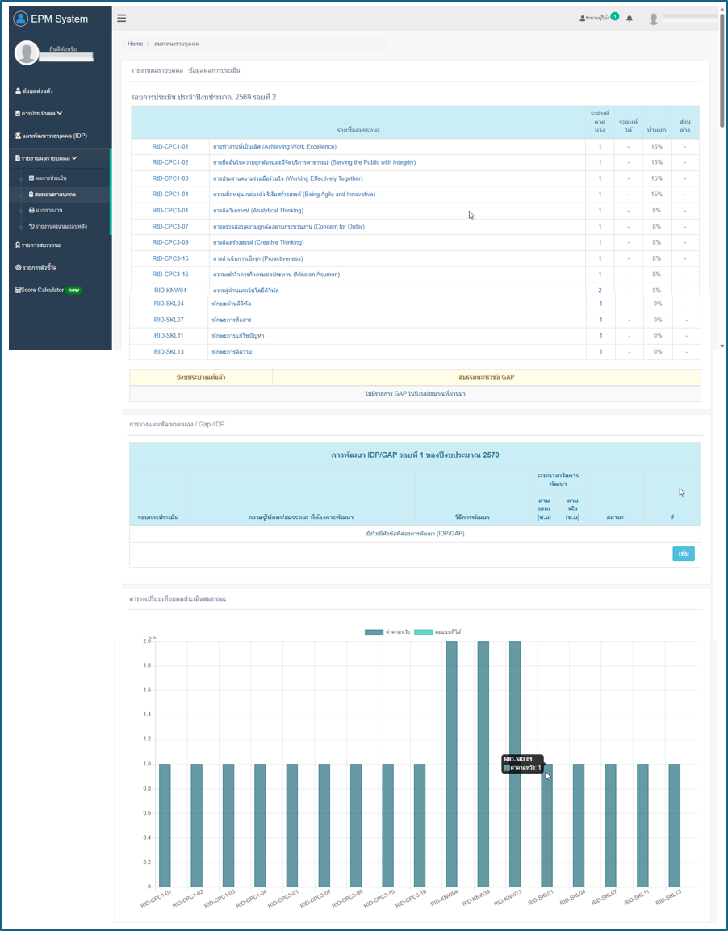Open ผลการประเมิน submenu item
728x931 pixels.
[48, 178]
